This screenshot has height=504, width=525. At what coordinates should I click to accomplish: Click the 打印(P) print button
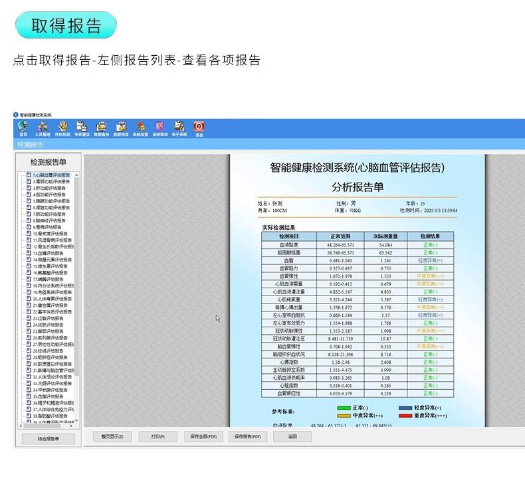point(157,436)
